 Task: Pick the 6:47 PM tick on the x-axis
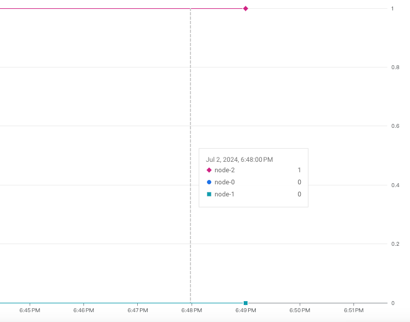[x=137, y=310]
